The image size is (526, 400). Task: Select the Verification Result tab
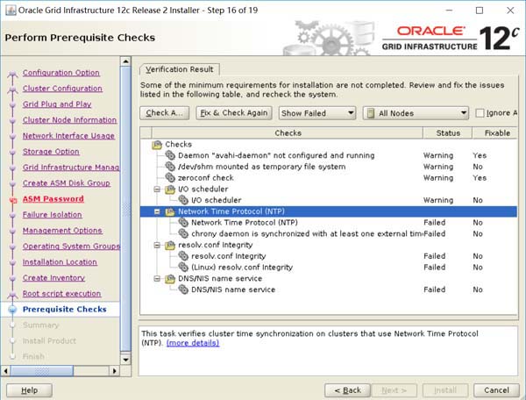click(180, 69)
